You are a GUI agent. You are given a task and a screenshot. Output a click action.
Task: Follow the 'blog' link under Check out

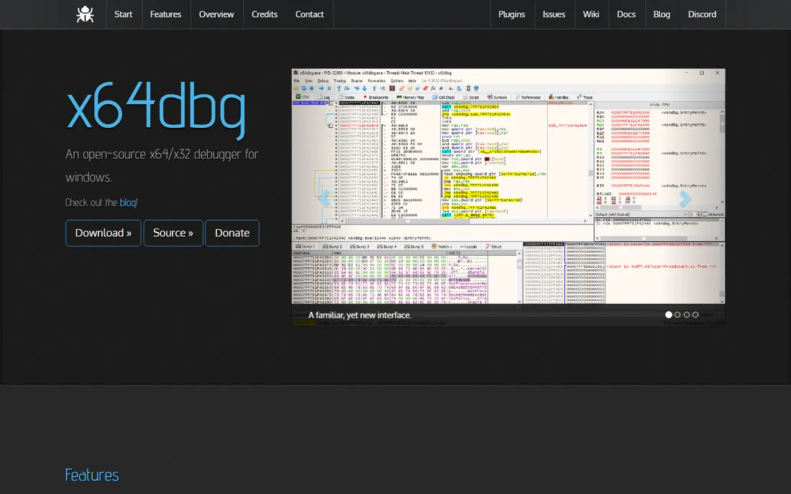(x=127, y=202)
